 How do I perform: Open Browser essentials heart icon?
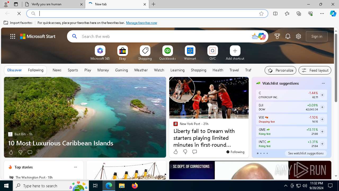(x=310, y=14)
